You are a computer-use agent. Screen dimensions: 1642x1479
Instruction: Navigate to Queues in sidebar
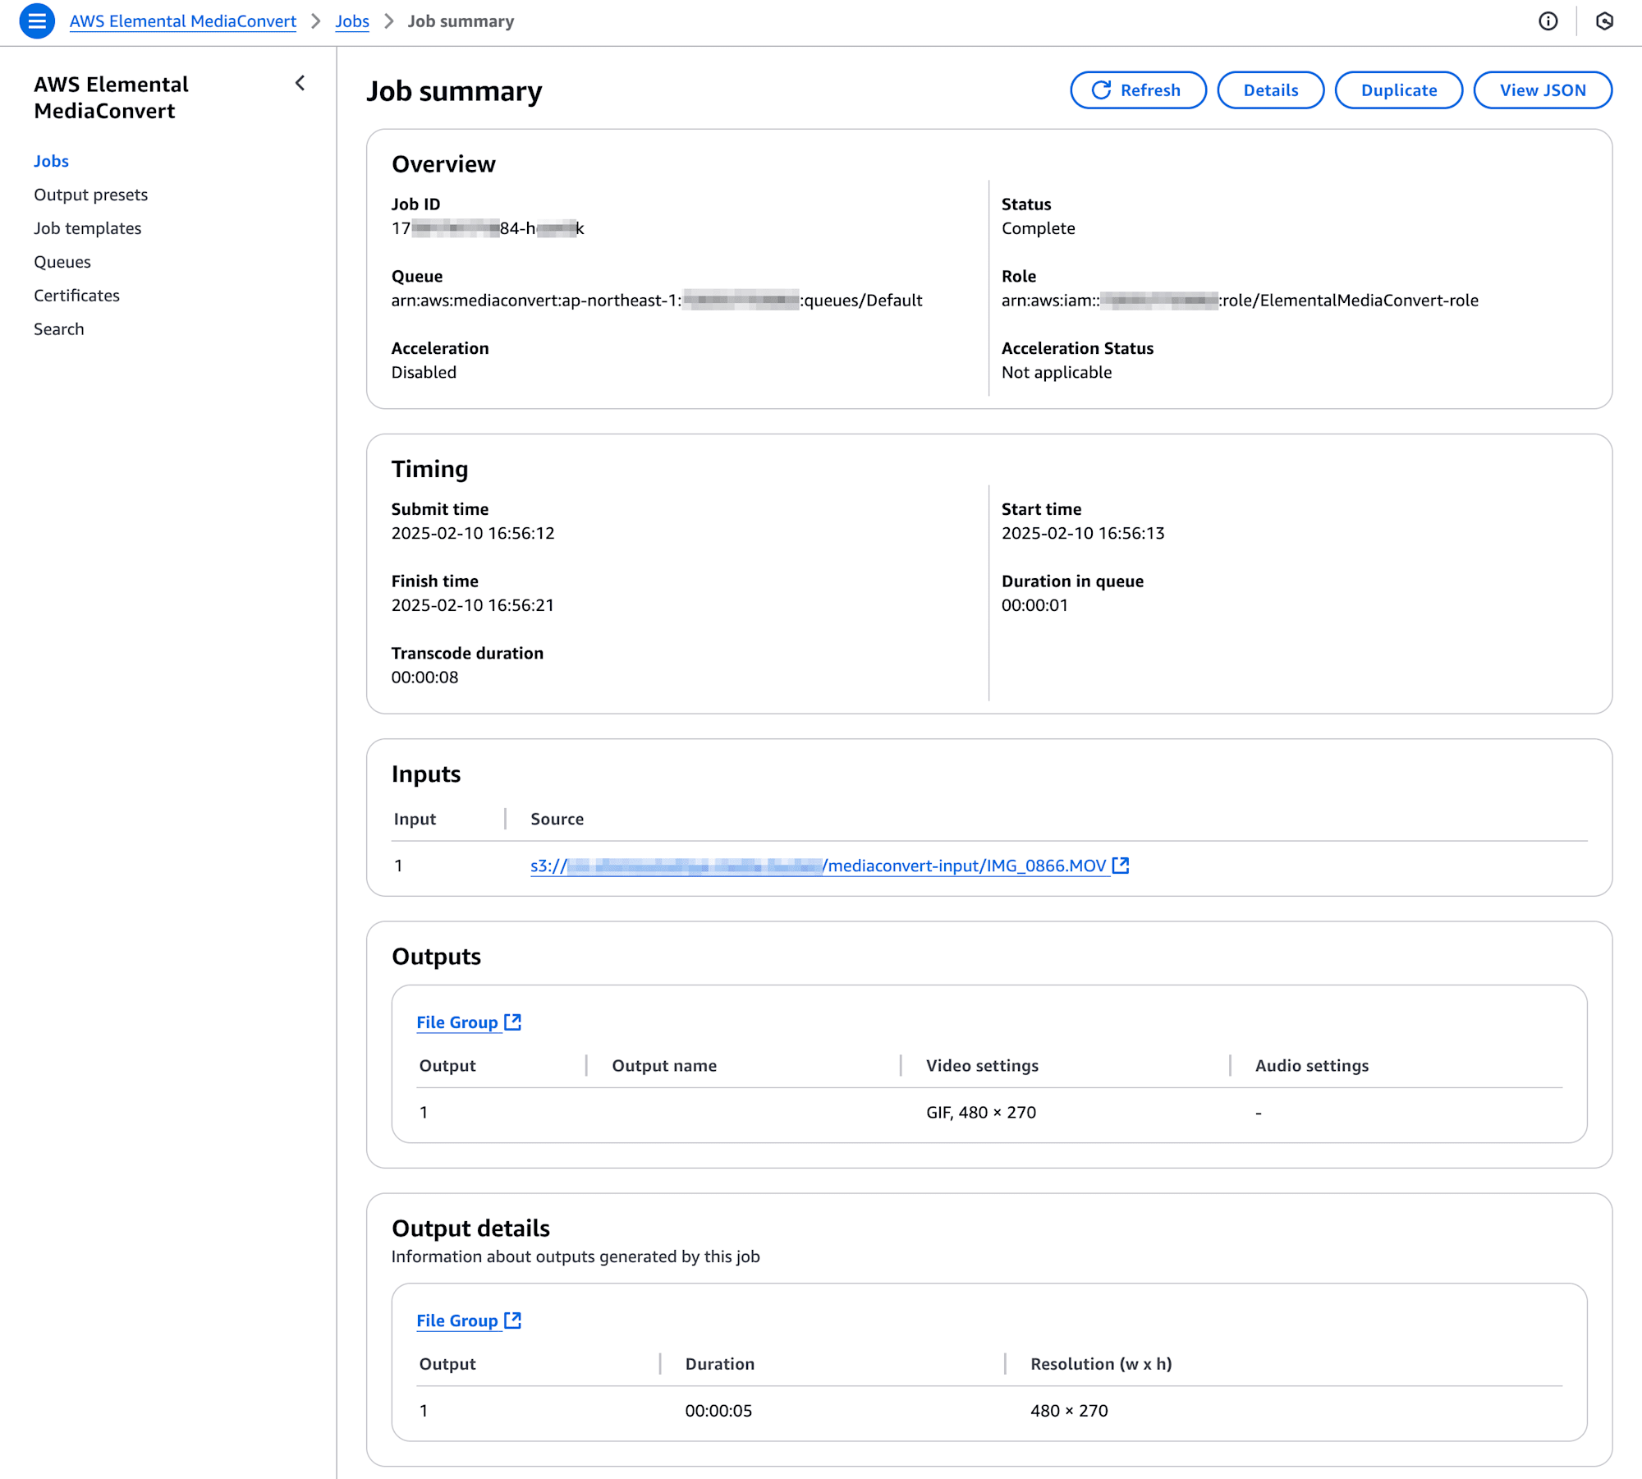pos(62,261)
